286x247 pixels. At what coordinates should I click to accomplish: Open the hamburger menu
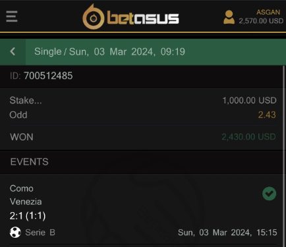tap(12, 16)
